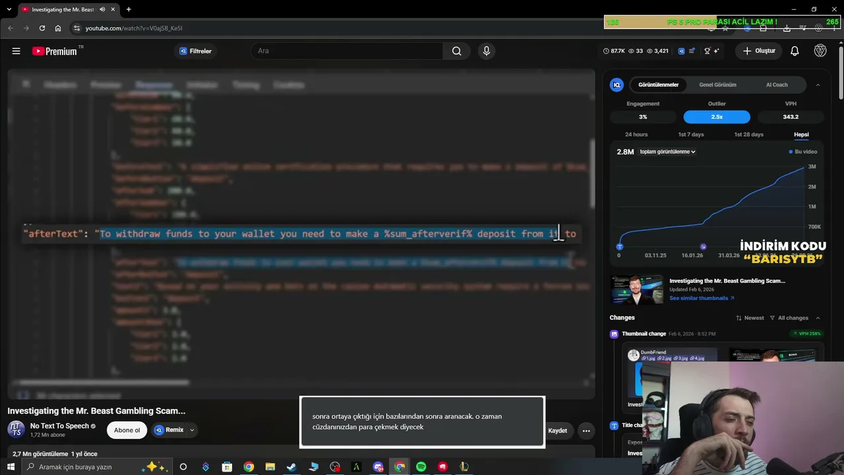This screenshot has height=475, width=844.
Task: Open the No Text To Speech channel avatar
Action: 16,429
